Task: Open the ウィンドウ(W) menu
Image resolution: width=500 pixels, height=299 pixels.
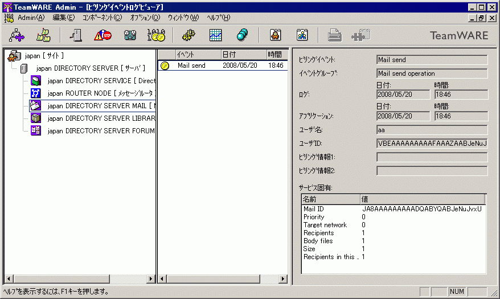Action: tap(183, 18)
